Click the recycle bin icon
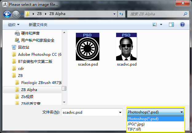Viewport: 192px width, 133px height. click(14, 47)
